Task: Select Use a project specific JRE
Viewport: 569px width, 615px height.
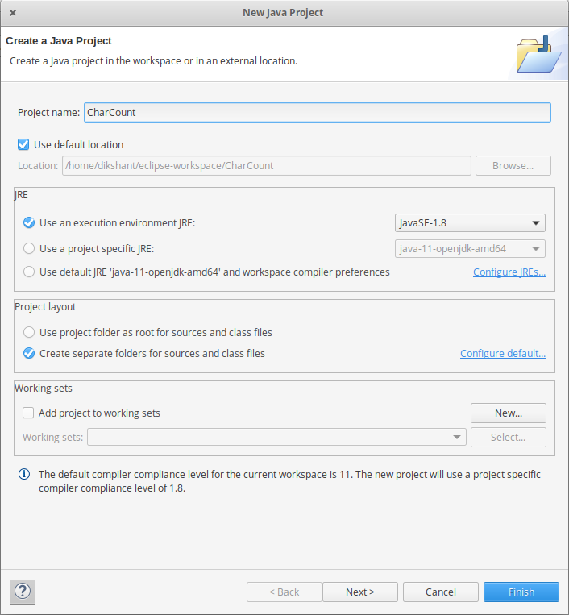Action: tap(29, 249)
